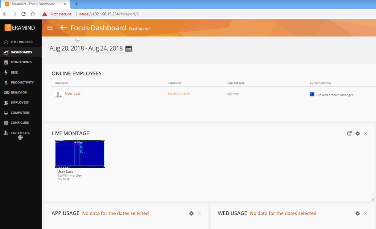Pop out the Live Montage widget
The image size is (376, 229).
(349, 133)
